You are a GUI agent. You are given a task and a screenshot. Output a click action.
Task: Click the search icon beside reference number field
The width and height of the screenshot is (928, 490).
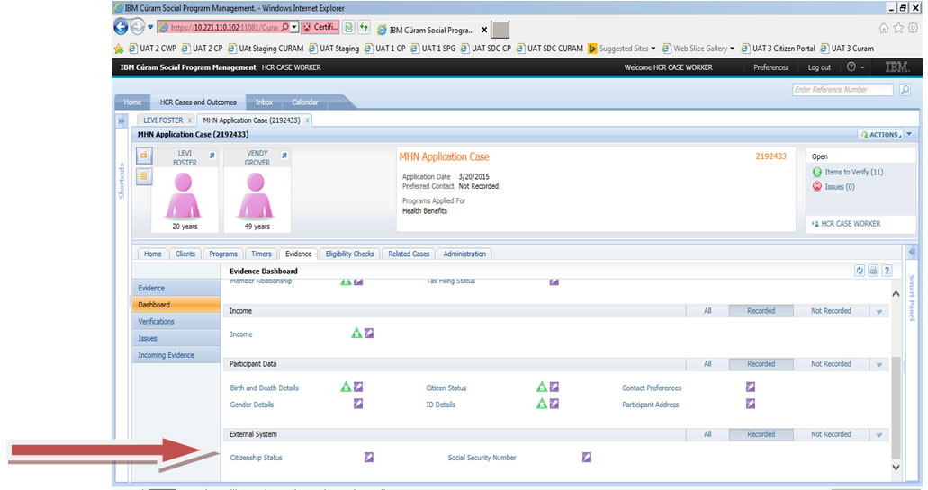[905, 90]
